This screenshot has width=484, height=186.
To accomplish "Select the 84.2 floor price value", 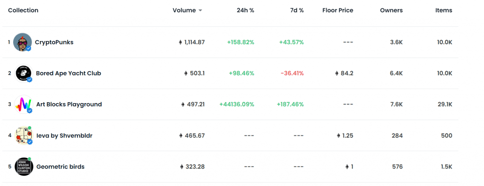I will coord(347,73).
